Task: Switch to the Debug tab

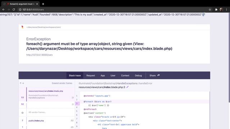Action: 138,76
